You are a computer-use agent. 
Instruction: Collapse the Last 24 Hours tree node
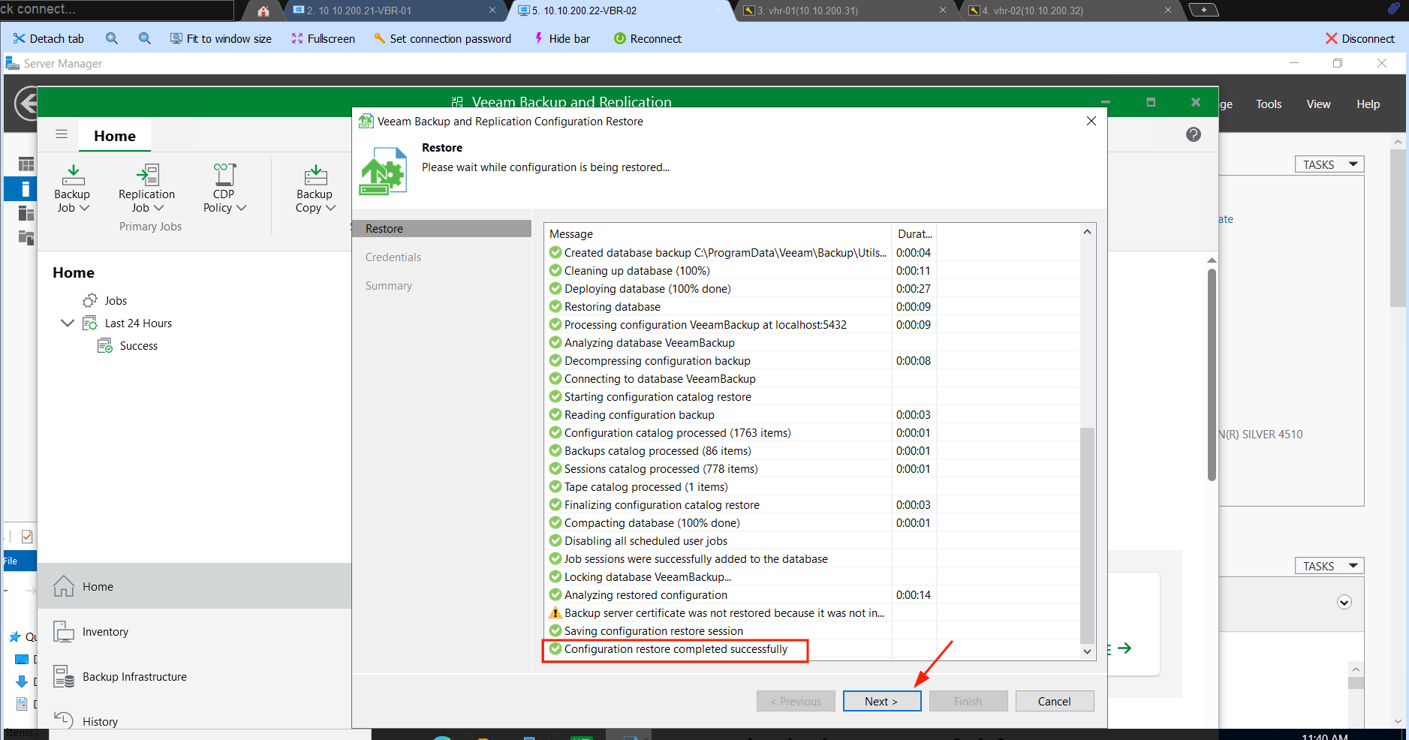coord(68,323)
